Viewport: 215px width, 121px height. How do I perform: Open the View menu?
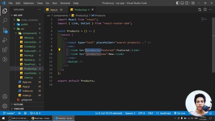click(40, 3)
